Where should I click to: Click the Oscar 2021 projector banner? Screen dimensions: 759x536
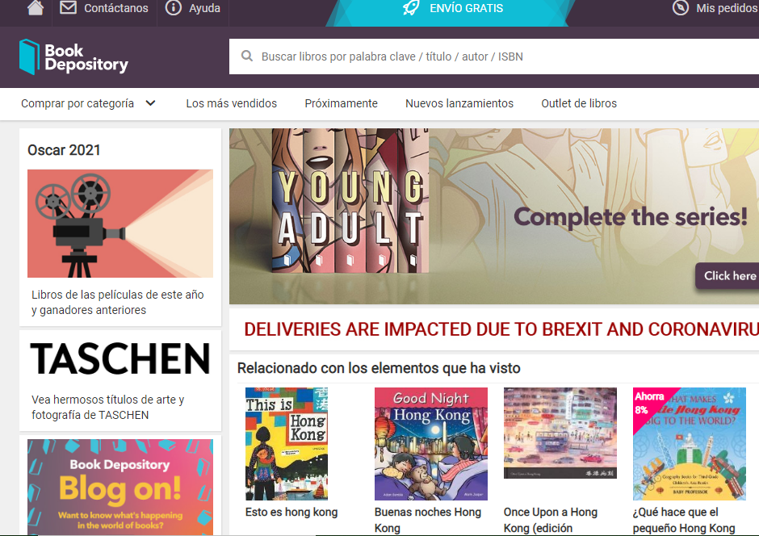[120, 224]
